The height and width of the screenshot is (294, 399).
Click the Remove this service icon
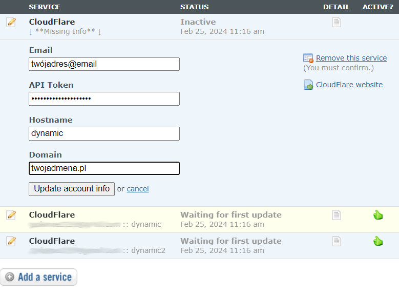(308, 58)
